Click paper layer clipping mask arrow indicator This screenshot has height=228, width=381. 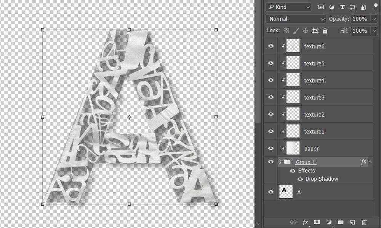(x=283, y=148)
